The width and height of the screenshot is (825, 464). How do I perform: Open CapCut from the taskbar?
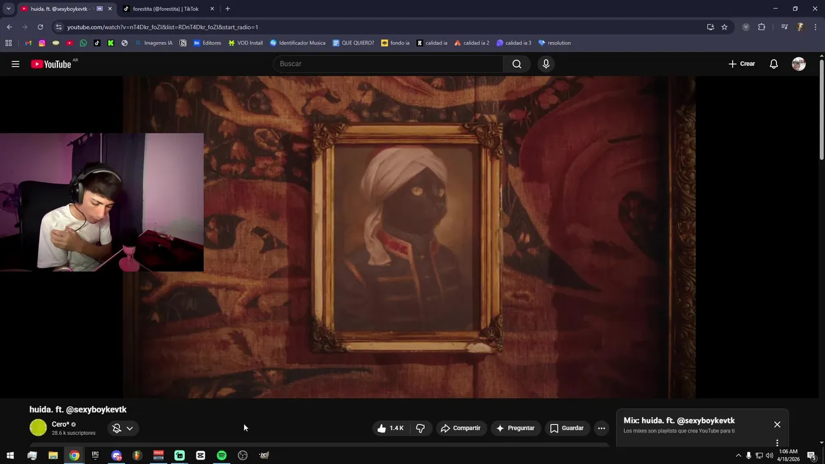click(x=200, y=456)
